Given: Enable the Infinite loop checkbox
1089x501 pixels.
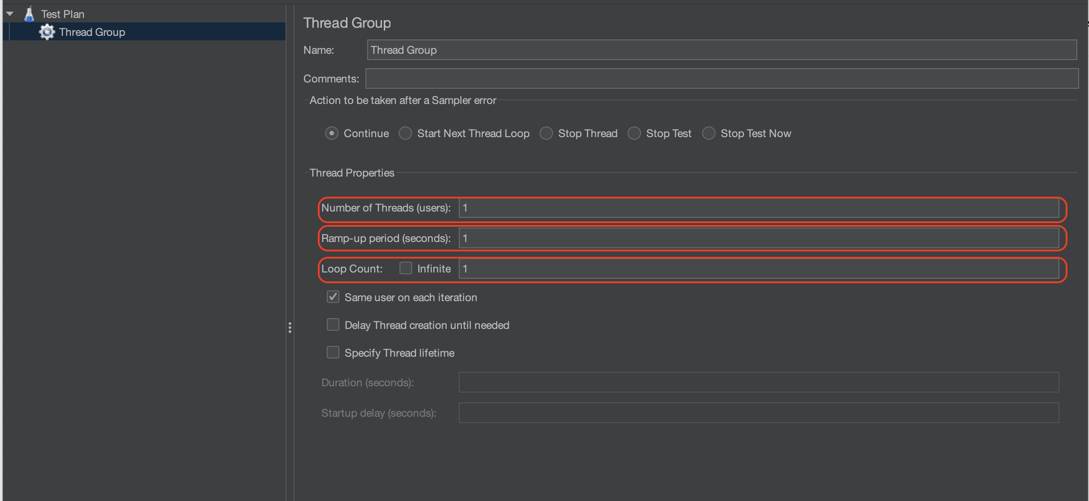Looking at the screenshot, I should pos(406,268).
